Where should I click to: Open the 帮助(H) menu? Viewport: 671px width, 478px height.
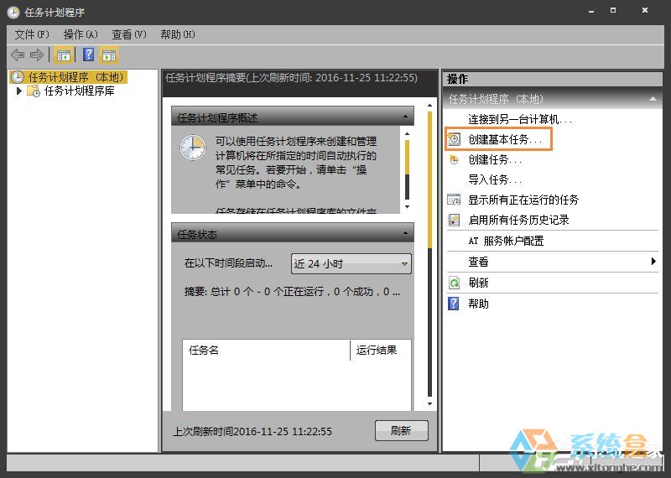pos(178,34)
